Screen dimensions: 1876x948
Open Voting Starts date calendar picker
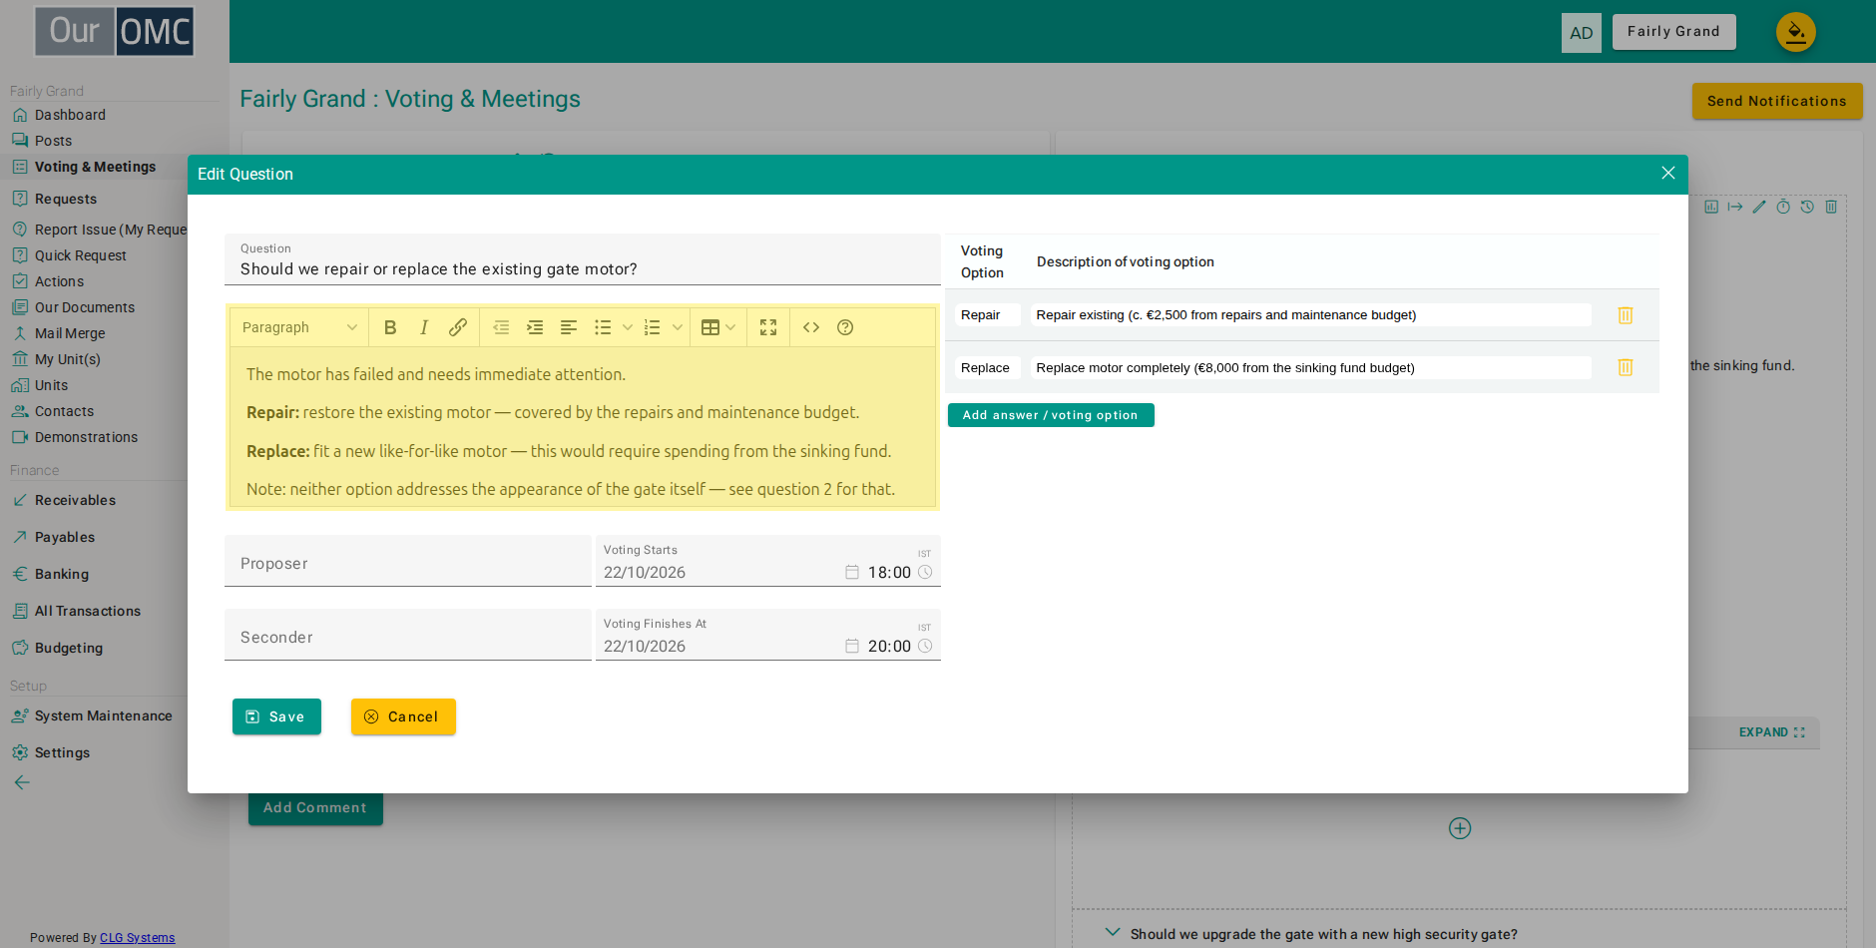click(x=852, y=572)
